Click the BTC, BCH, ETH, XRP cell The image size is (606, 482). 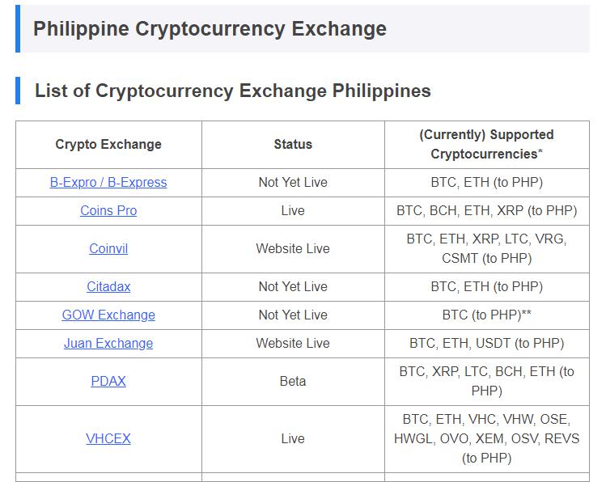[486, 210]
